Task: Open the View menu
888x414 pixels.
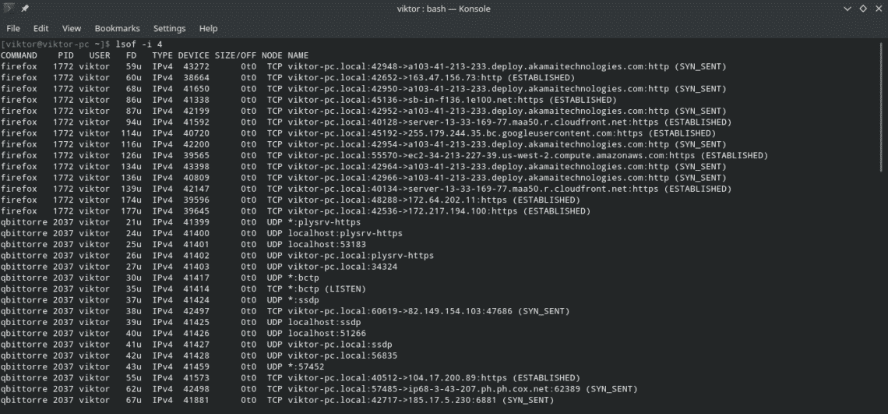Action: click(71, 28)
